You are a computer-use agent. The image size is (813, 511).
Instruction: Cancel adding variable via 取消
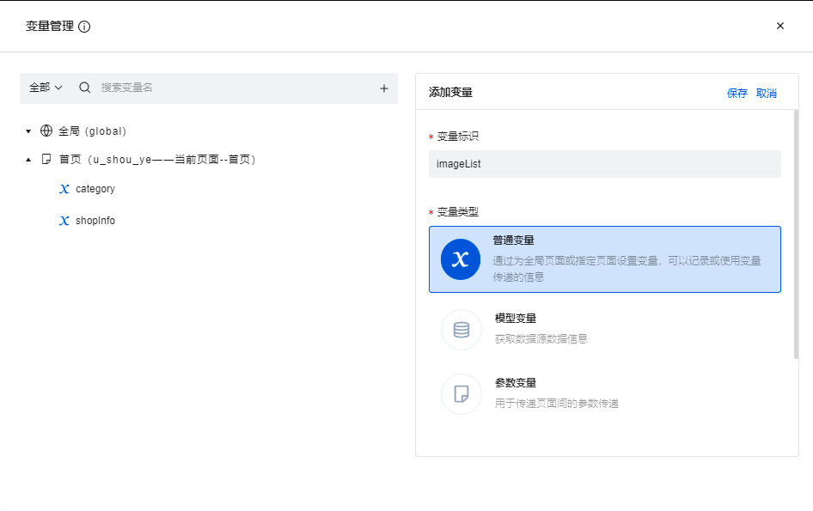[x=767, y=94]
